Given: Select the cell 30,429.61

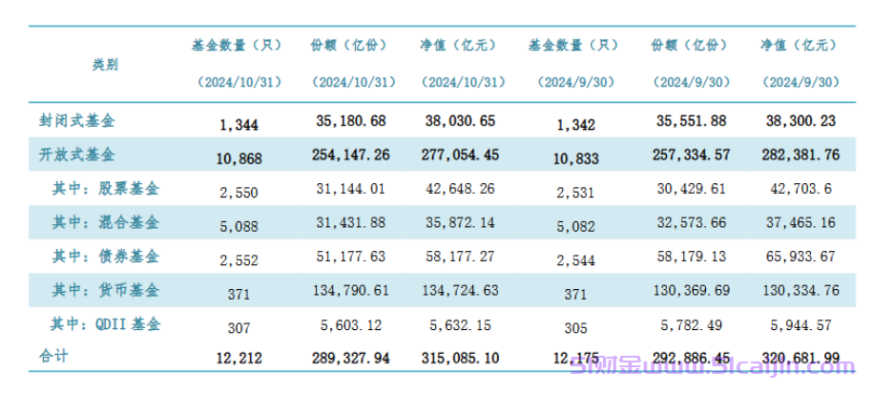Looking at the screenshot, I should 690,189.
